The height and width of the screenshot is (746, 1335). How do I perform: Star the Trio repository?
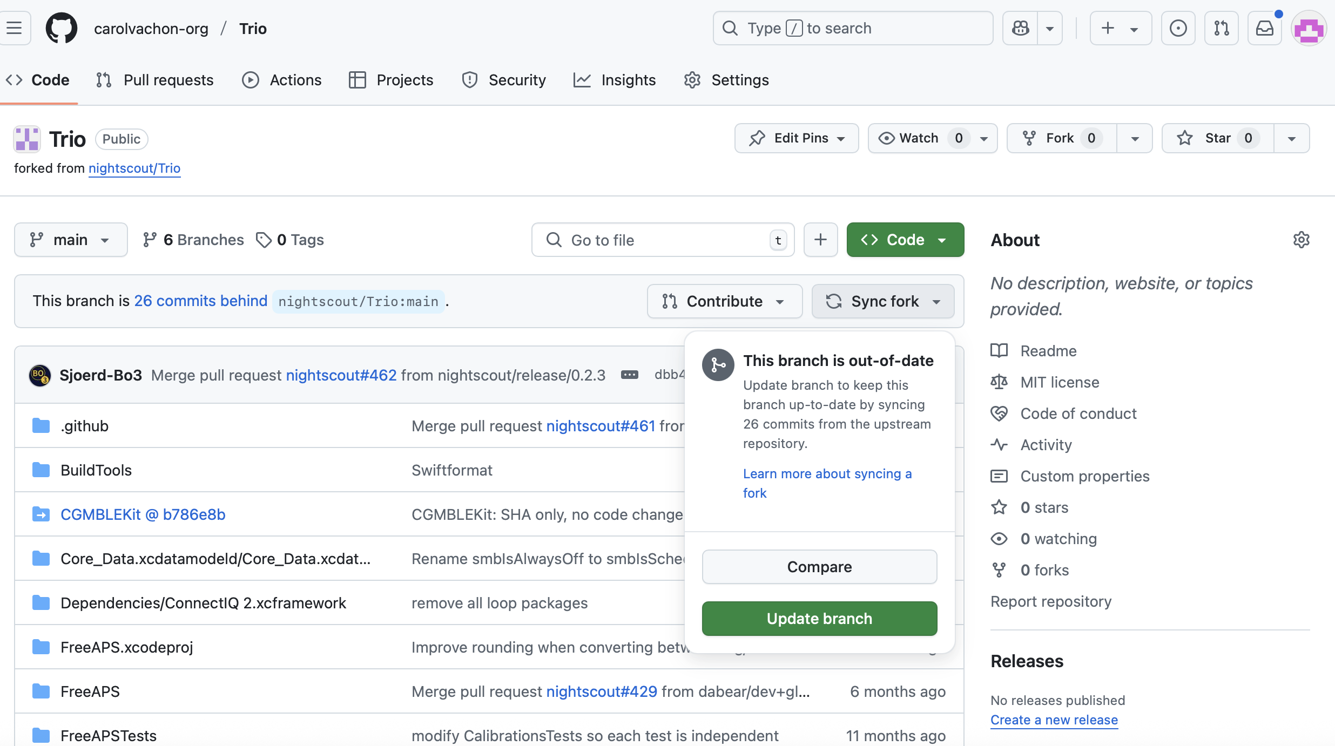coord(1218,138)
